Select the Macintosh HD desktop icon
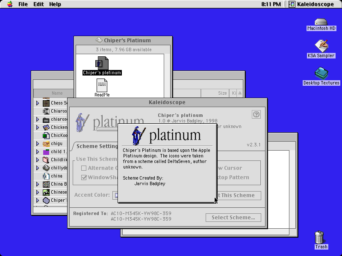The image size is (342, 256). click(321, 22)
